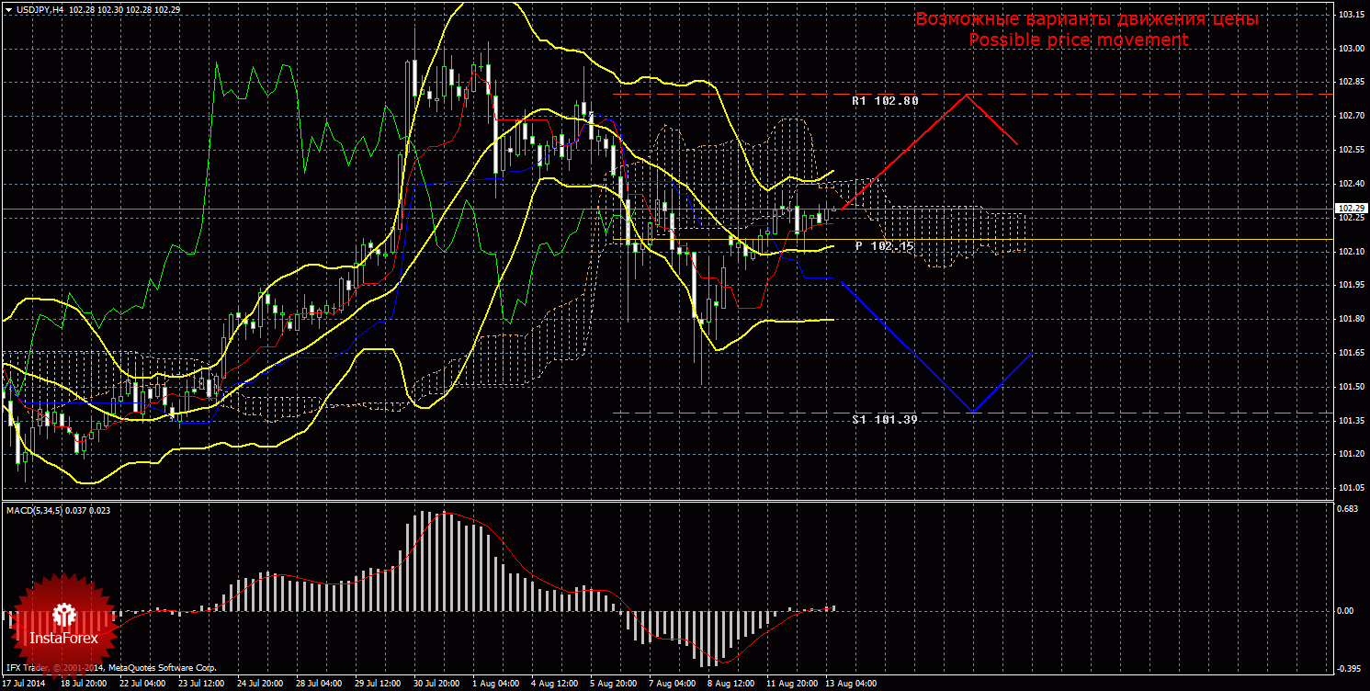Screen dimensions: 1370x691
Task: Click the 30 Jul 20:00 time label
Action: [437, 685]
